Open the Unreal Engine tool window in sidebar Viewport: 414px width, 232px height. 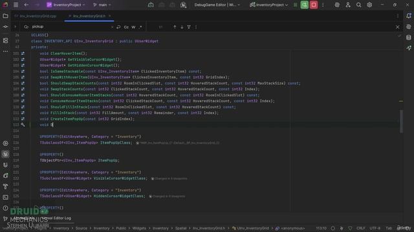[5, 154]
